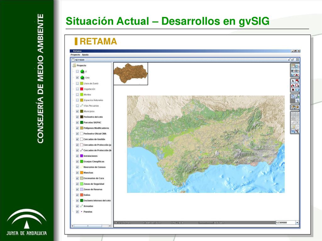Click the point symbol of Puestos layer
Viewport: 322px width, 241px height.
(x=81, y=212)
